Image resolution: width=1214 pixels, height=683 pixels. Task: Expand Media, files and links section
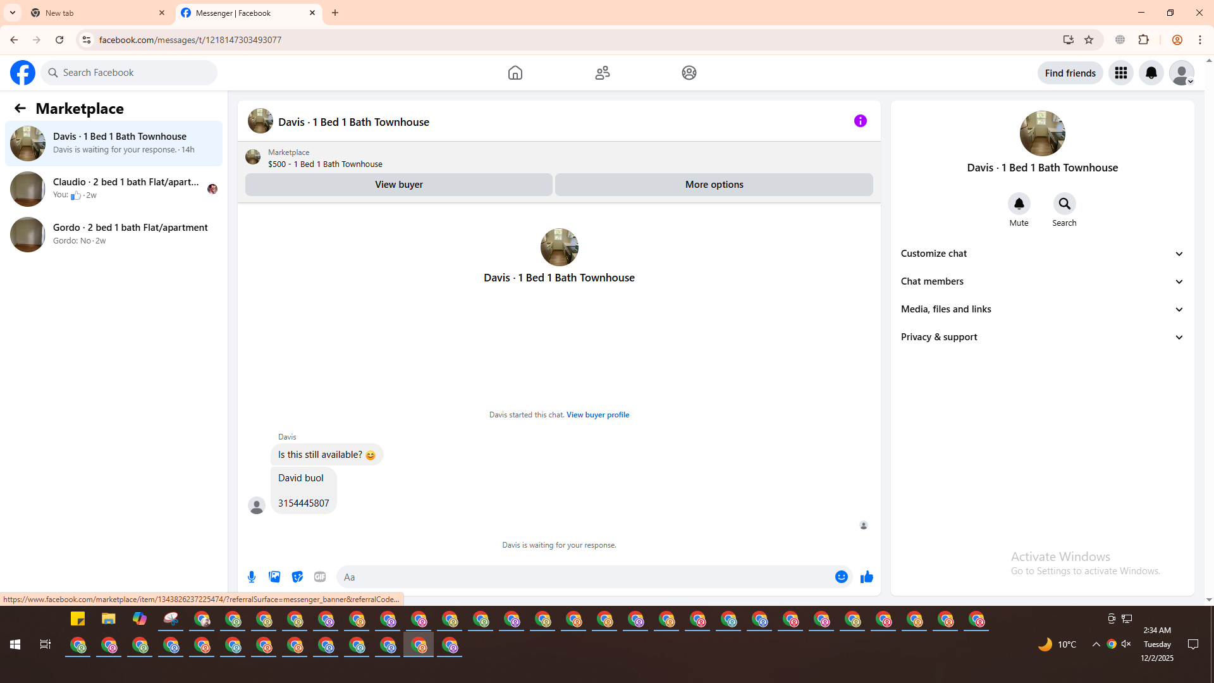1041,309
